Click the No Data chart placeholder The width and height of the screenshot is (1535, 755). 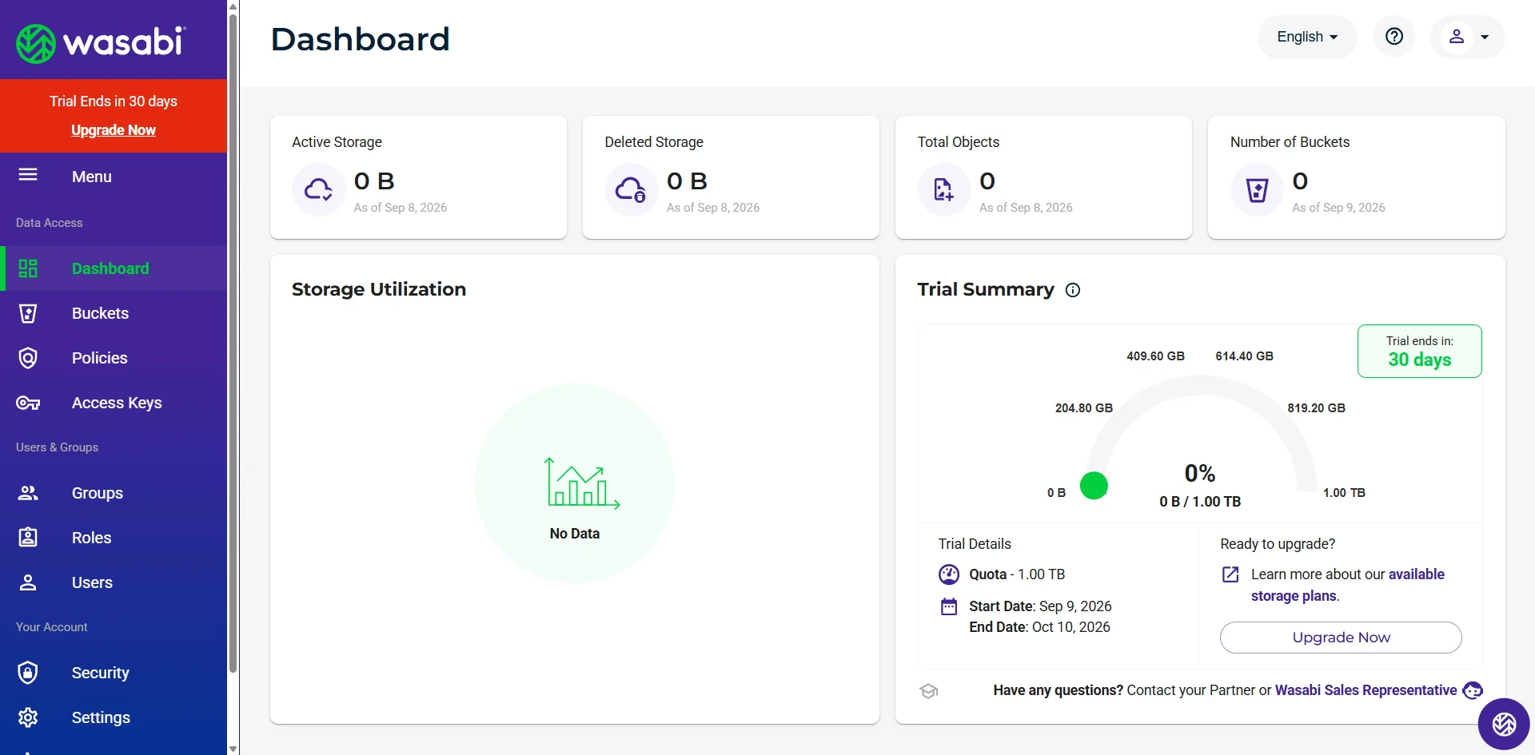pyautogui.click(x=575, y=483)
